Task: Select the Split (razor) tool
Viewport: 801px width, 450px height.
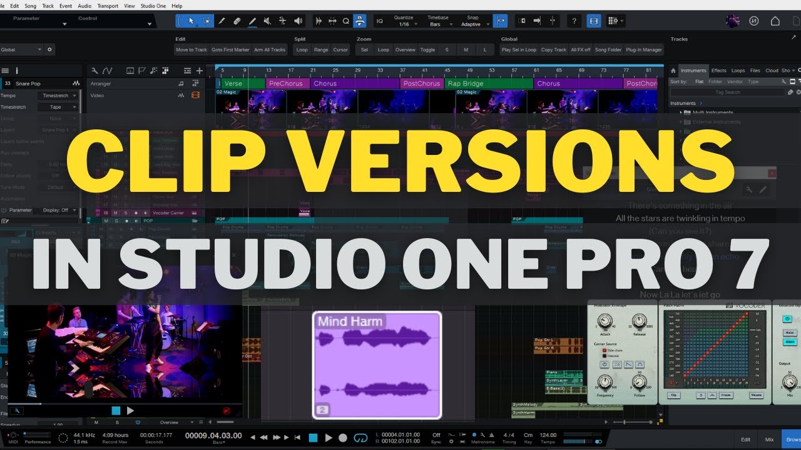Action: tap(222, 21)
